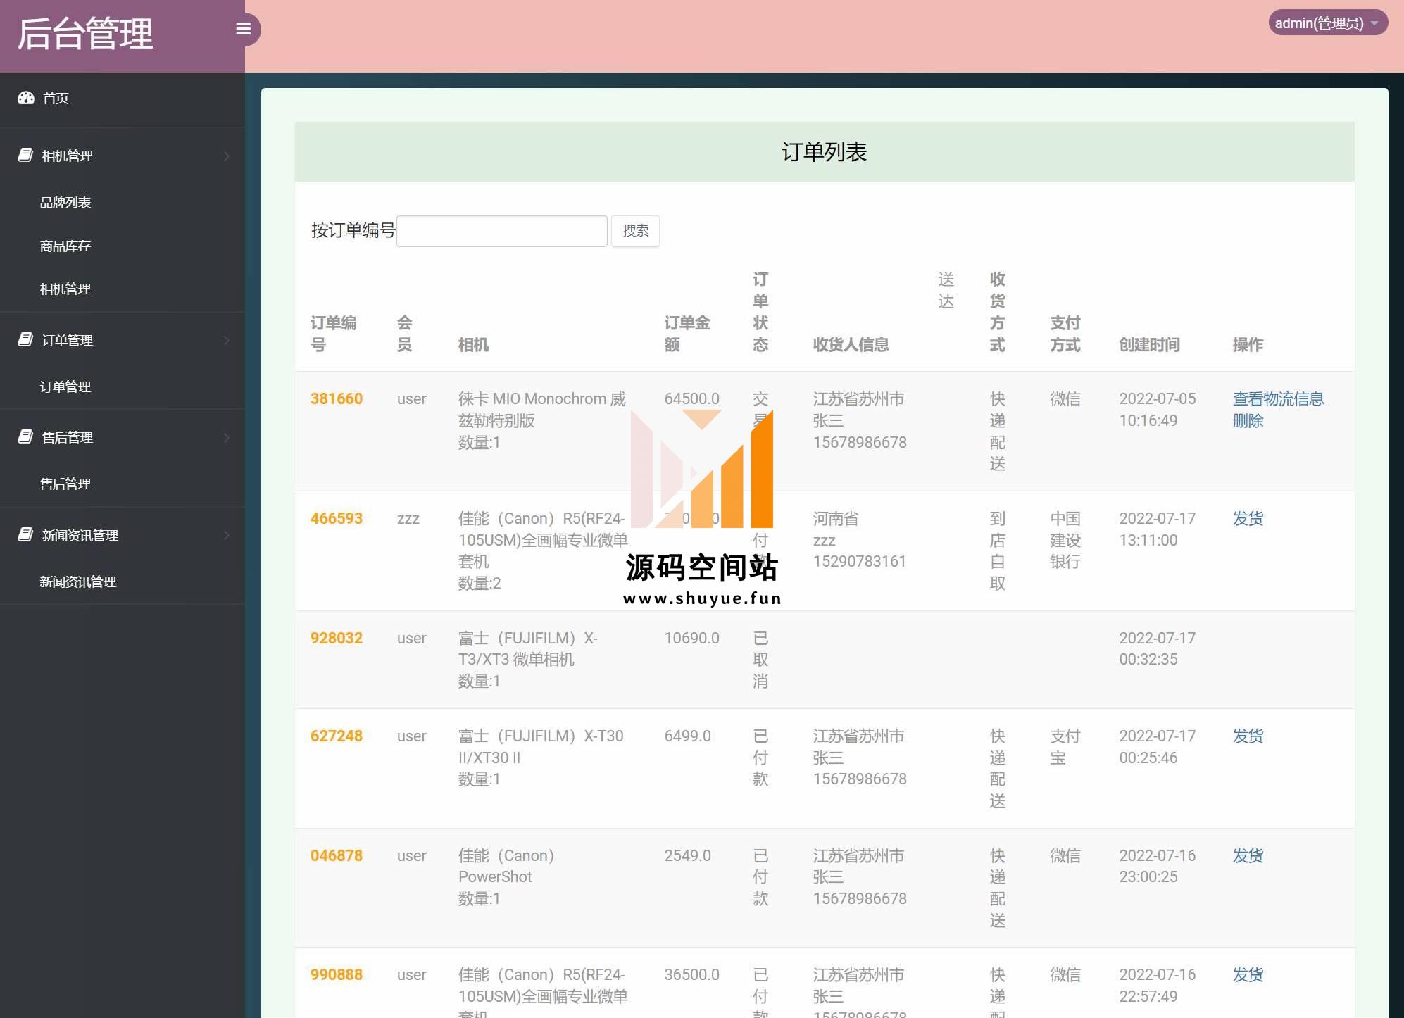Open 商品库存 submenu item

point(65,246)
